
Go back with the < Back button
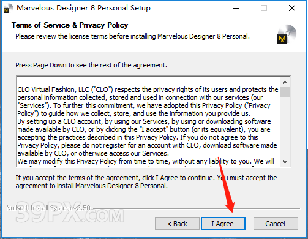(177, 224)
